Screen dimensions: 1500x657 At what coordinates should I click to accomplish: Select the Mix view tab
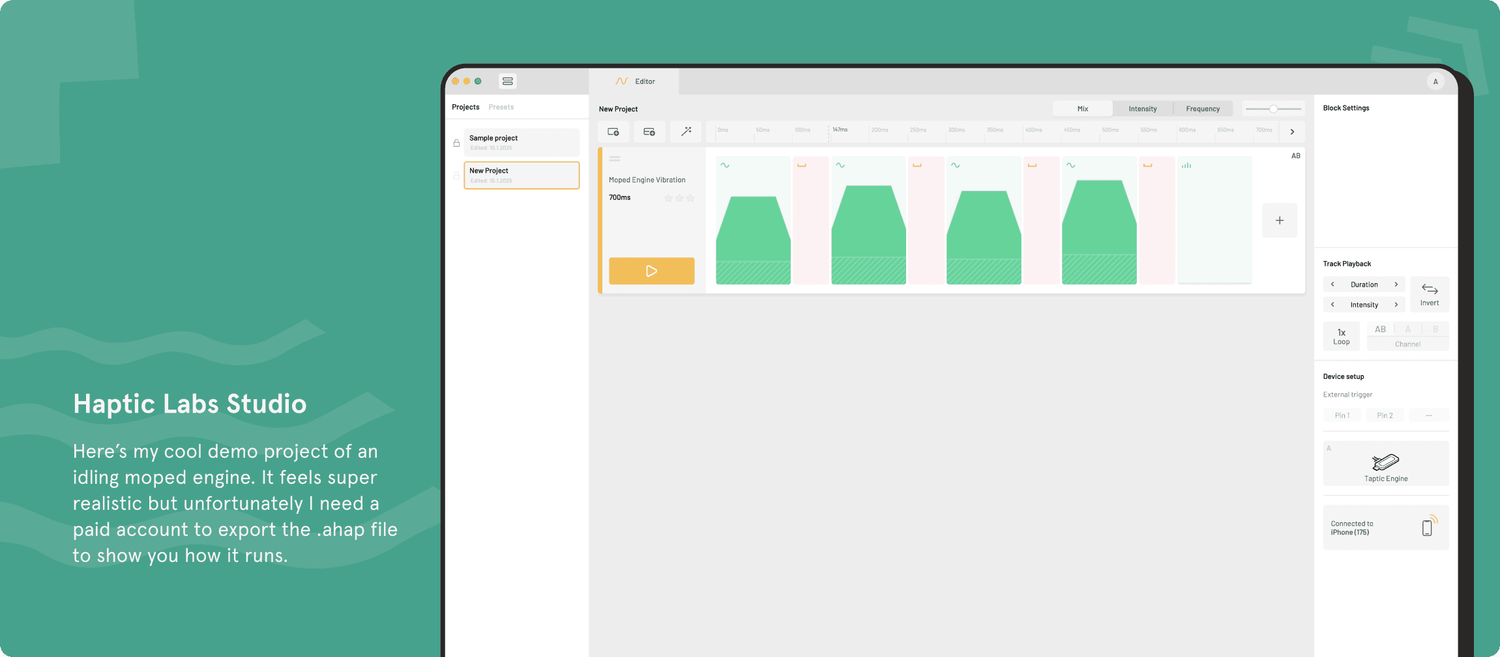coord(1083,109)
